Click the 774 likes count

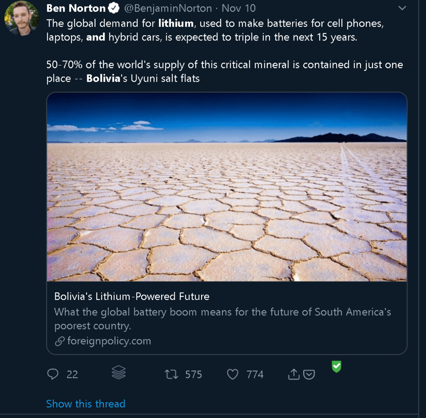pos(255,374)
